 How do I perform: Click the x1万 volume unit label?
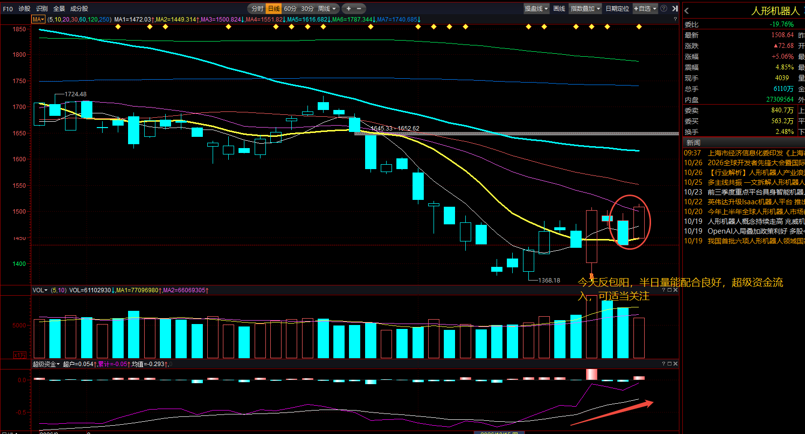(20, 355)
